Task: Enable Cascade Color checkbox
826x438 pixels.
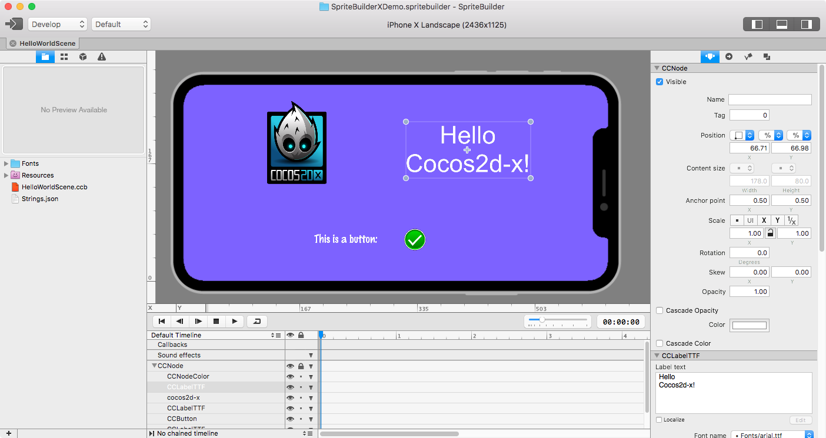Action: [x=660, y=343]
